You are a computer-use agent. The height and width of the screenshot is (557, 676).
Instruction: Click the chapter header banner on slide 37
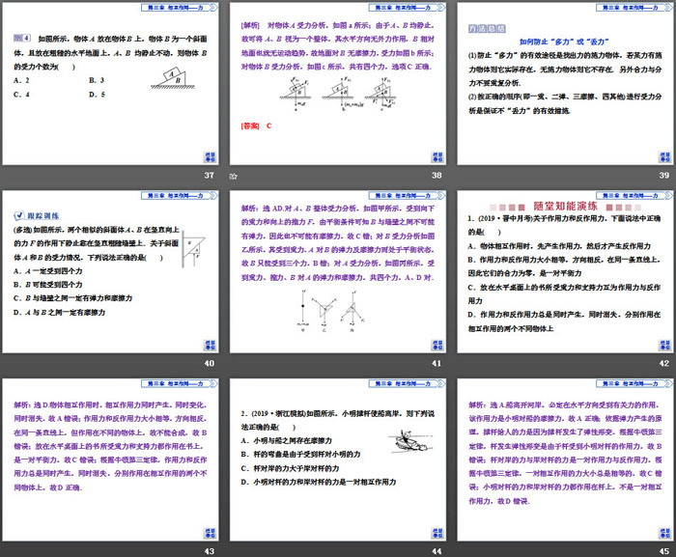click(180, 8)
